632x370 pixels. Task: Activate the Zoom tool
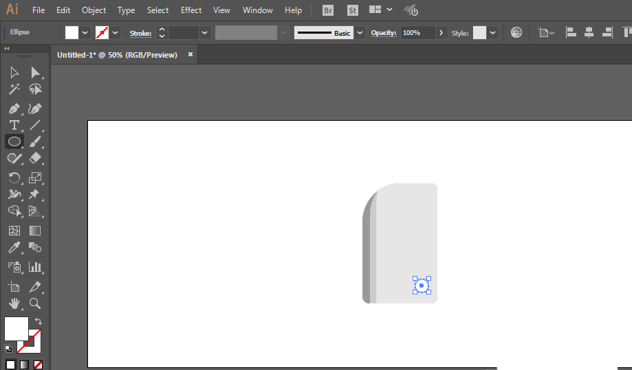(35, 303)
